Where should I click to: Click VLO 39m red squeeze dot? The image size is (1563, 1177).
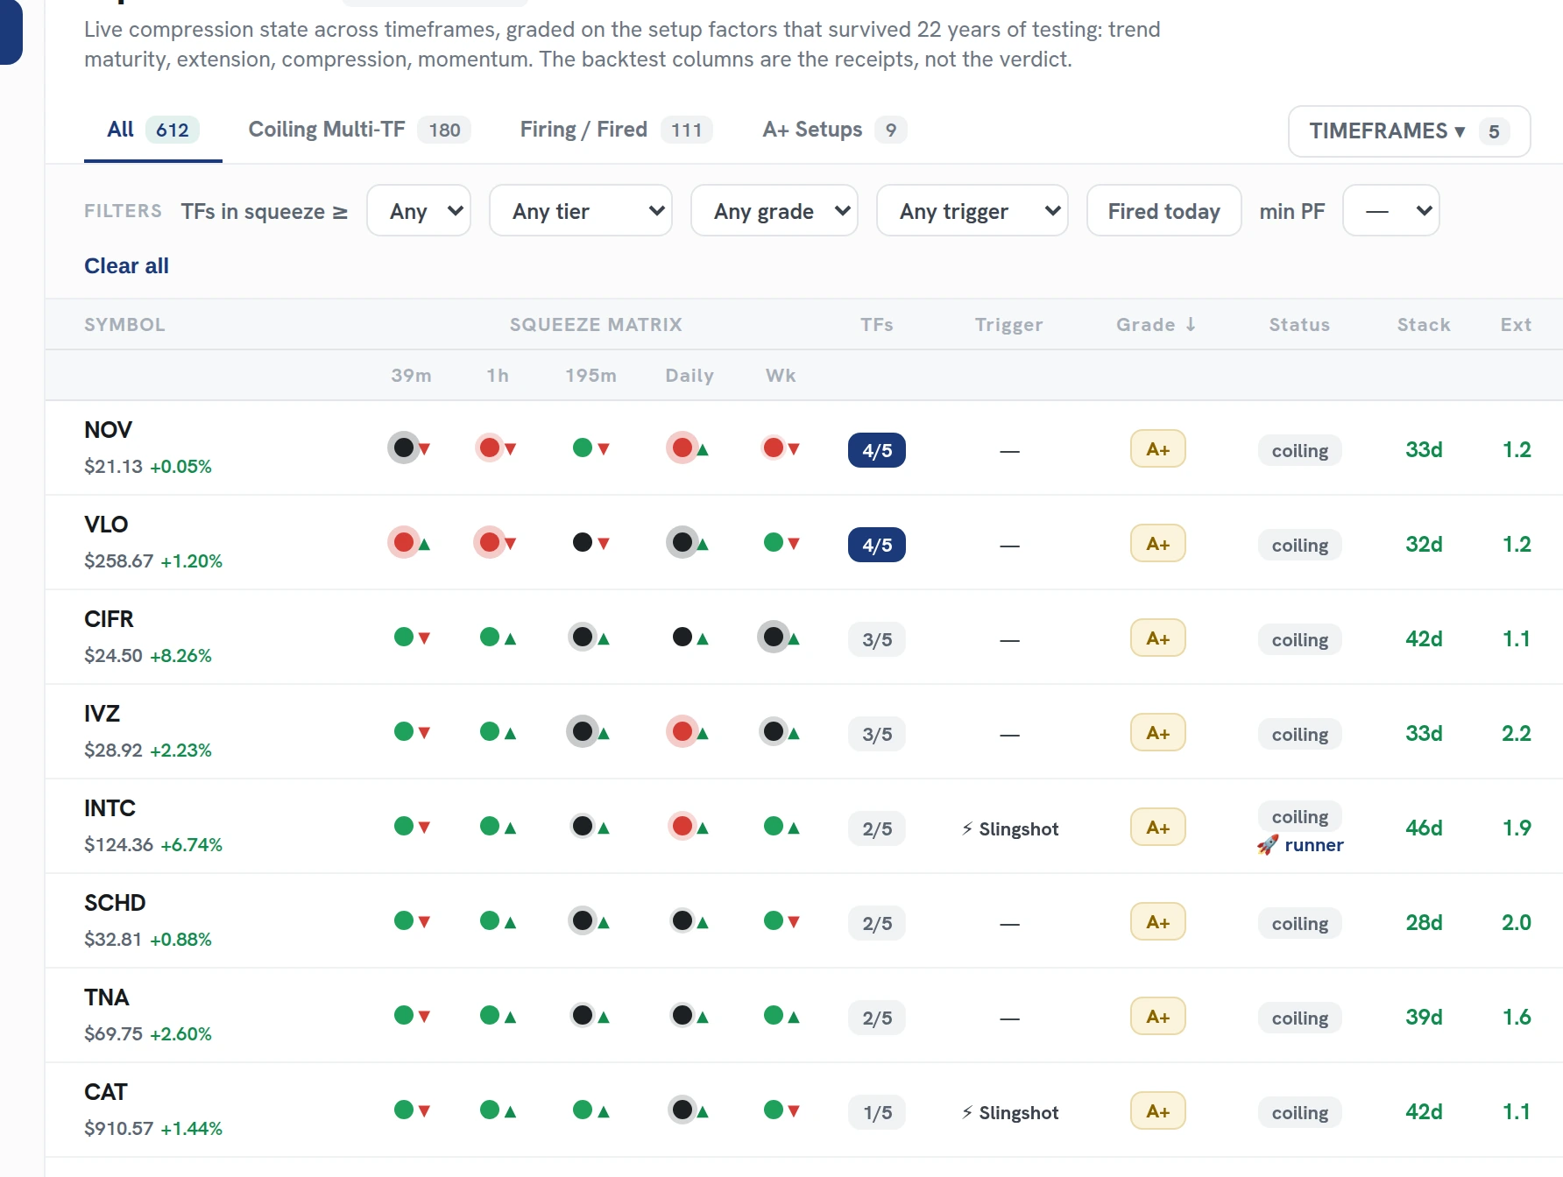tap(404, 543)
